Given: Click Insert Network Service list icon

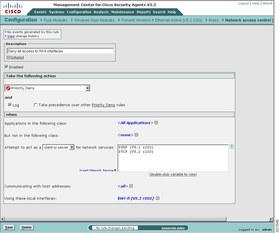Looking at the screenshot, I should pos(115,170).
